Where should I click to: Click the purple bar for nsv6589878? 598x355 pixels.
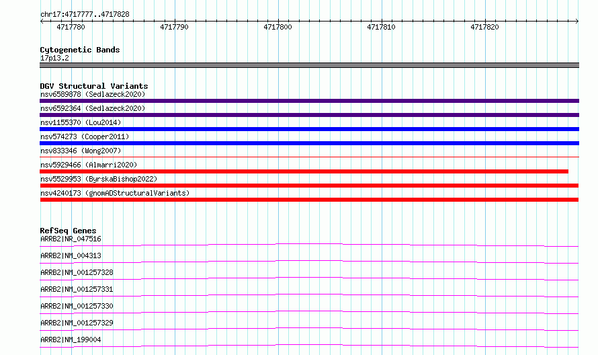(x=309, y=101)
